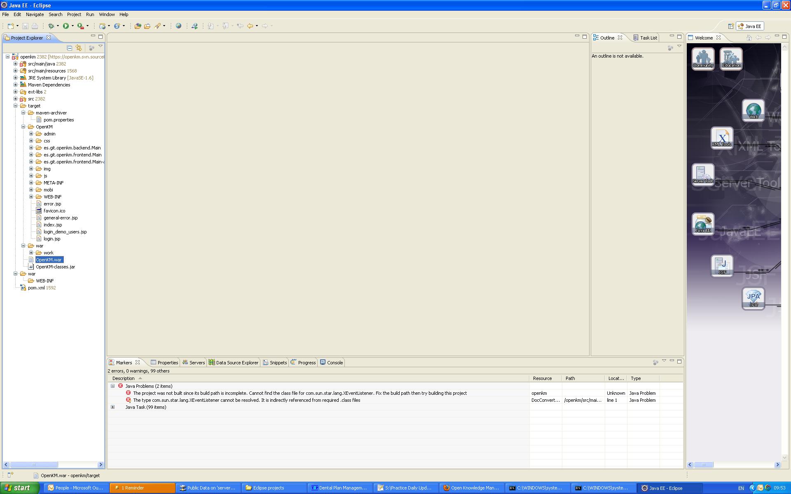Screen dimensions: 791x494
Task: Open the 1 Reminder taskbar item
Action: point(142,488)
